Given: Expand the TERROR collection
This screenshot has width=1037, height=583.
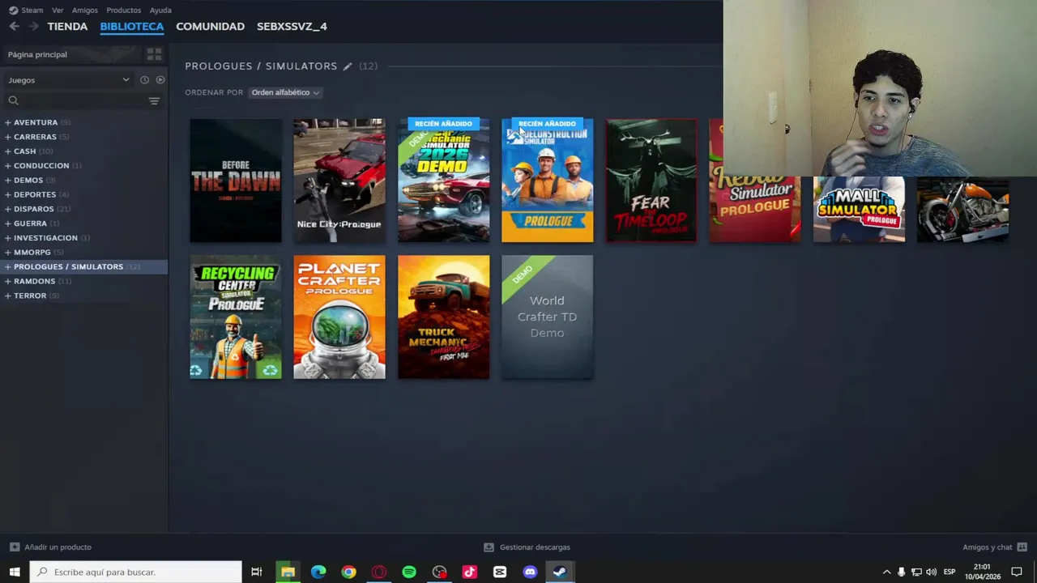Looking at the screenshot, I should pos(7,296).
